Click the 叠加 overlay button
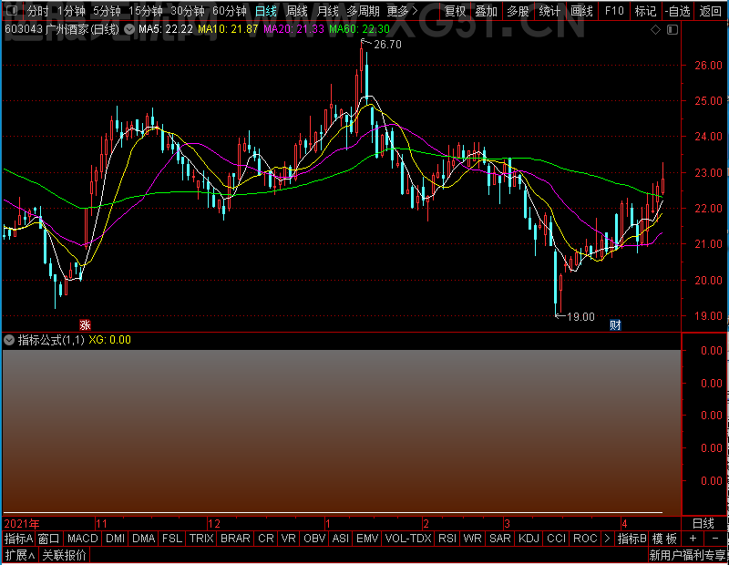729x565 pixels. pyautogui.click(x=487, y=11)
